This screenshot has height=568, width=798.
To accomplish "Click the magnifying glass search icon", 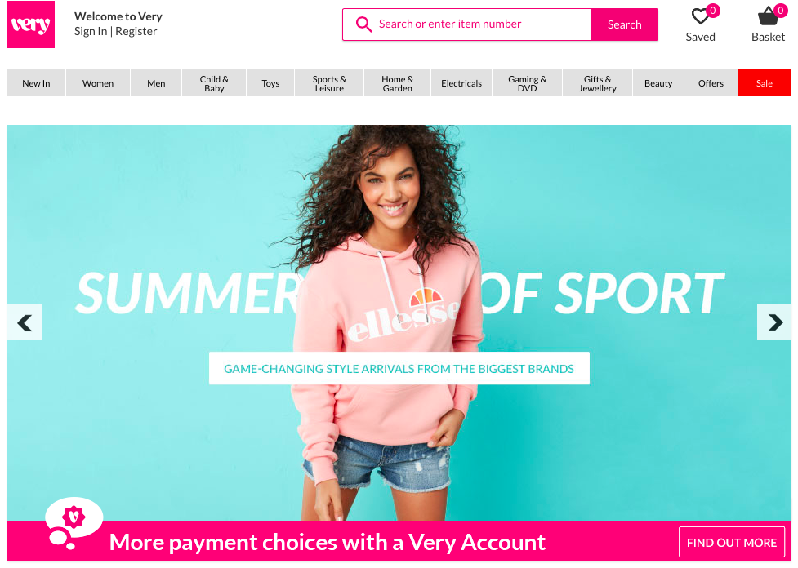I will pos(363,24).
